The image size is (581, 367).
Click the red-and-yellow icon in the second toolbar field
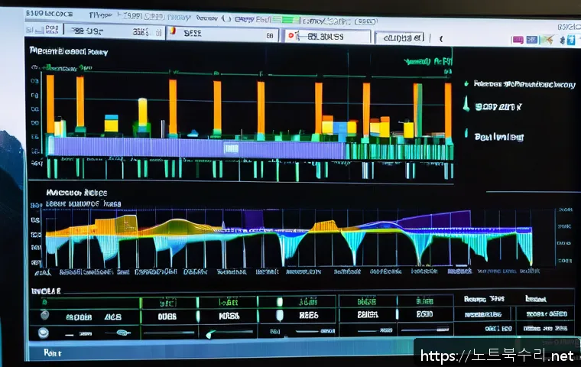(172, 31)
